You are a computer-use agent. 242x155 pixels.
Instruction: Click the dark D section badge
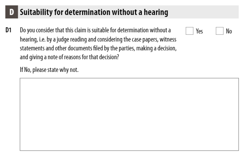12,12
